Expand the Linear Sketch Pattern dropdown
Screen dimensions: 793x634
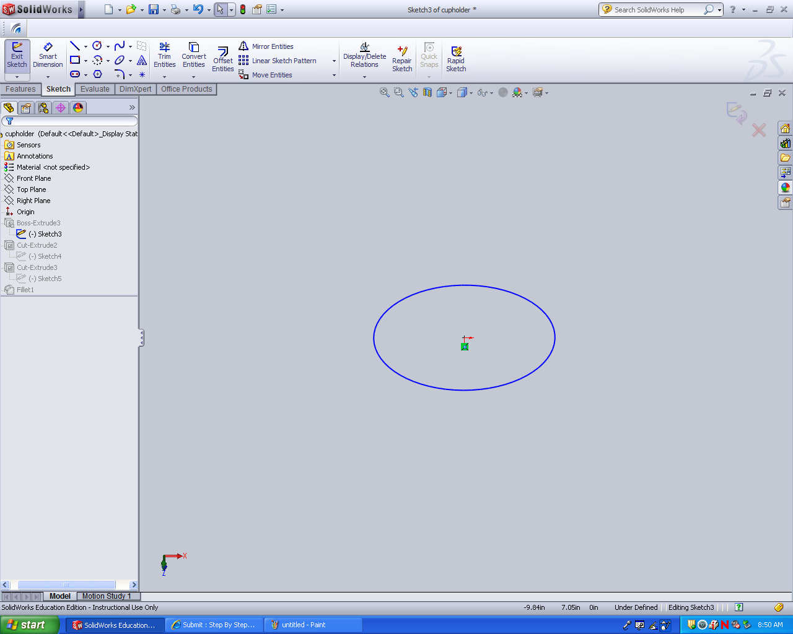334,61
